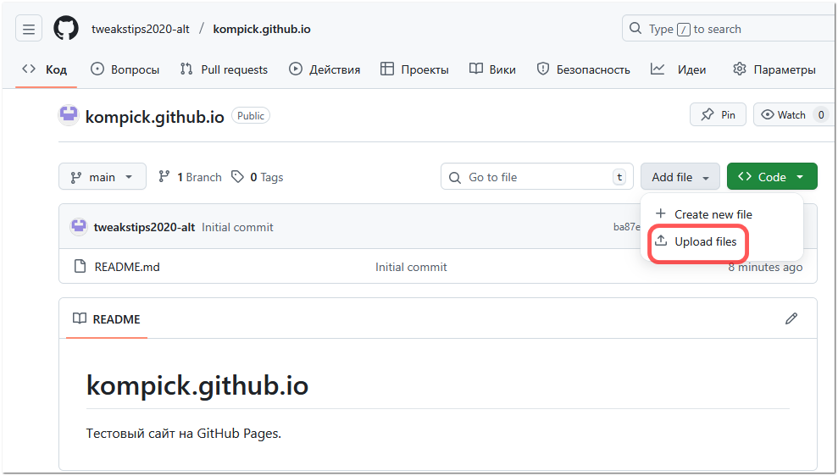Viewport: 838px width, 476px height.
Task: Click the shield icon beside Безопасность
Action: (543, 69)
